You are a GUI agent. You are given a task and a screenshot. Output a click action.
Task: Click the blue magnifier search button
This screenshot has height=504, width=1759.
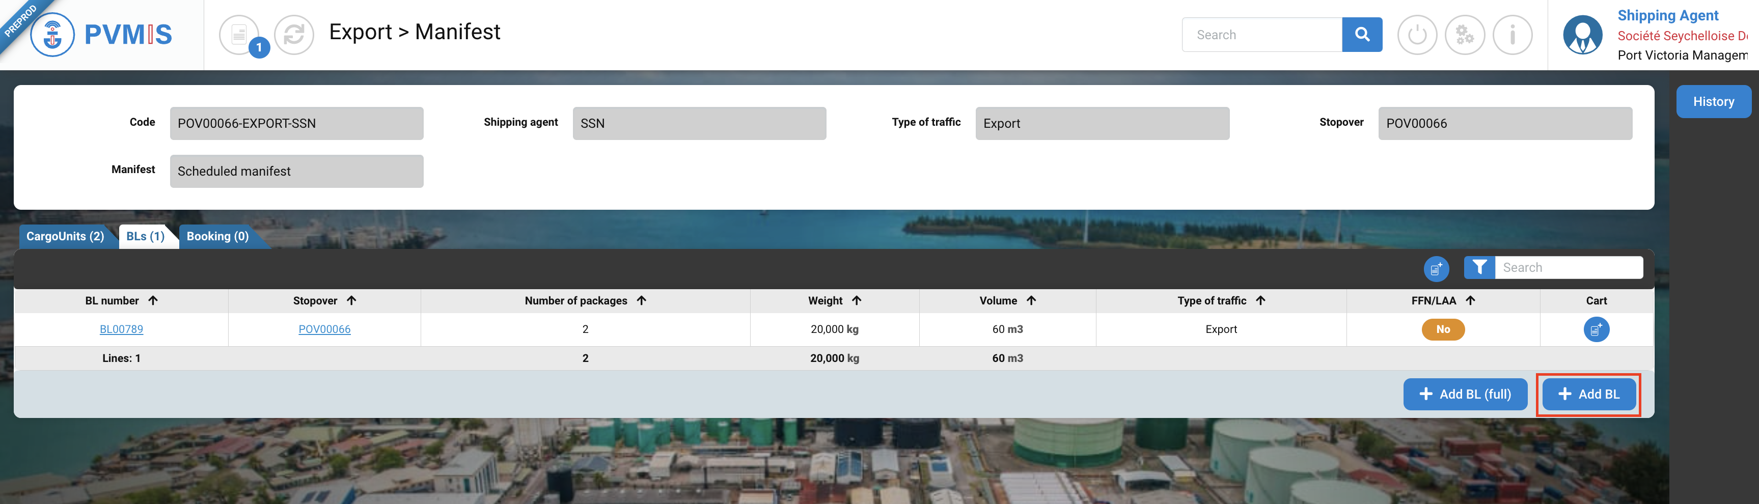[1362, 35]
